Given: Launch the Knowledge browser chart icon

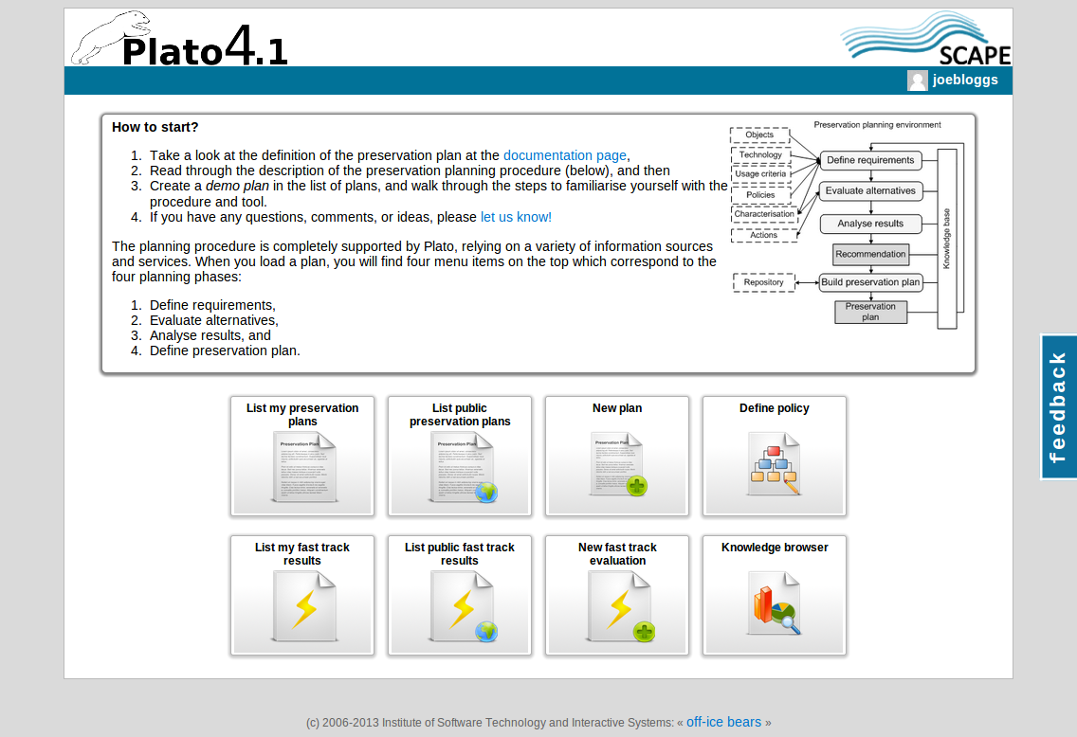Looking at the screenshot, I should 774,602.
